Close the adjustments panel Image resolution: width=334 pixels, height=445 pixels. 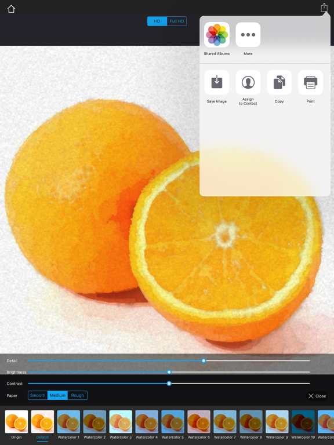317,396
